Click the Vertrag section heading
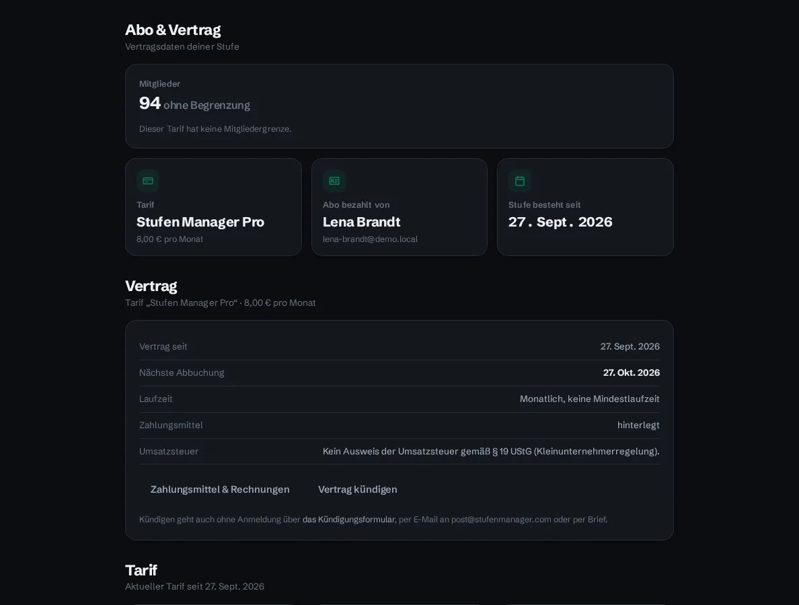The image size is (799, 605). (x=151, y=286)
